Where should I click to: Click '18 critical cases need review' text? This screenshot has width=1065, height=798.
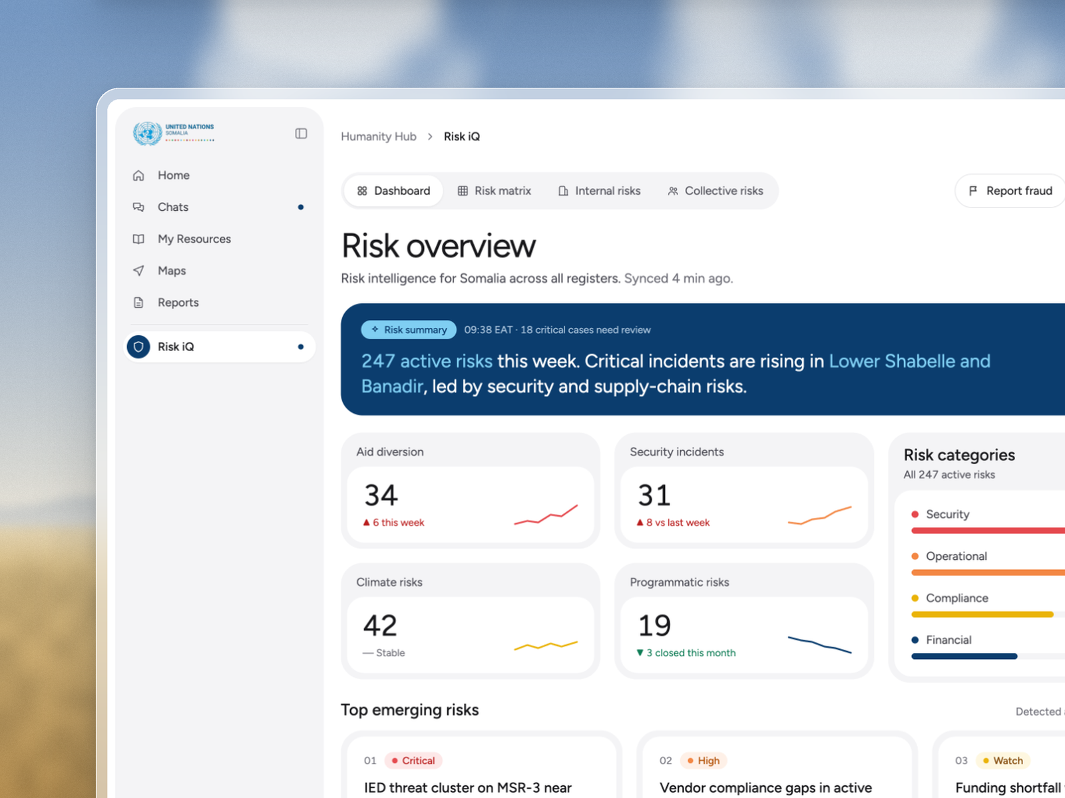click(586, 330)
